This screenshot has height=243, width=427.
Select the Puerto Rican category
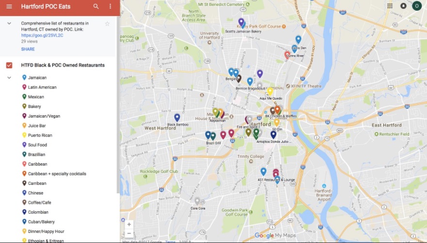pyautogui.click(x=37, y=135)
